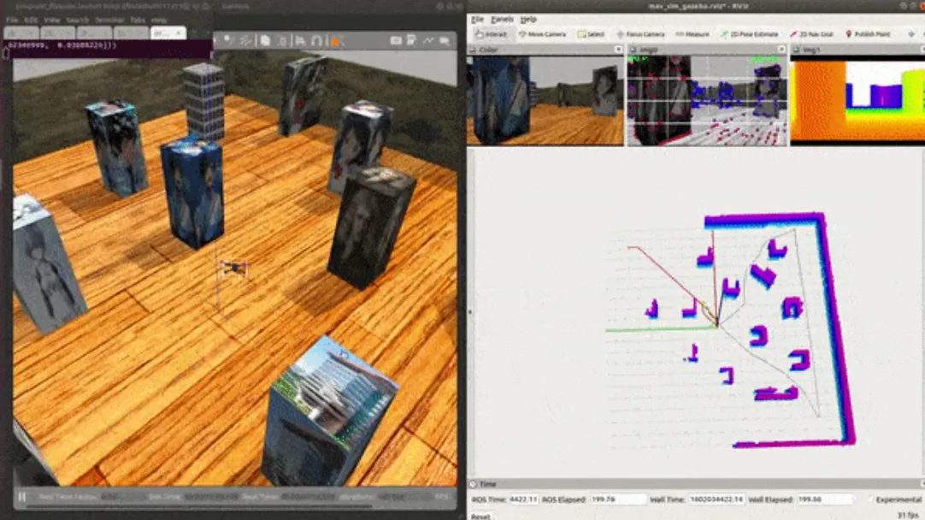The width and height of the screenshot is (925, 520).
Task: Pick the Measure tool
Action: click(x=692, y=34)
